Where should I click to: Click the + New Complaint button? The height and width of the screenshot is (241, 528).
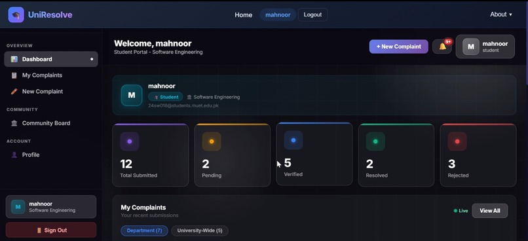399,46
